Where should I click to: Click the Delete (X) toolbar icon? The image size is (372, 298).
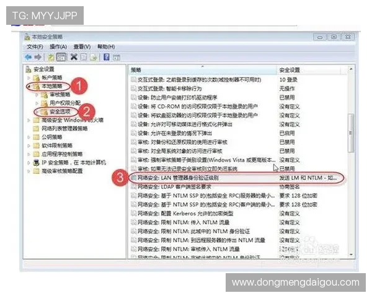(74, 57)
